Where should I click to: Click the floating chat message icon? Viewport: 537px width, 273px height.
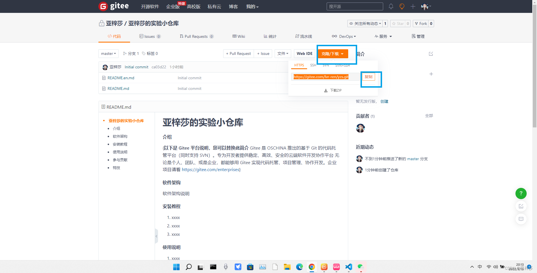point(521,219)
